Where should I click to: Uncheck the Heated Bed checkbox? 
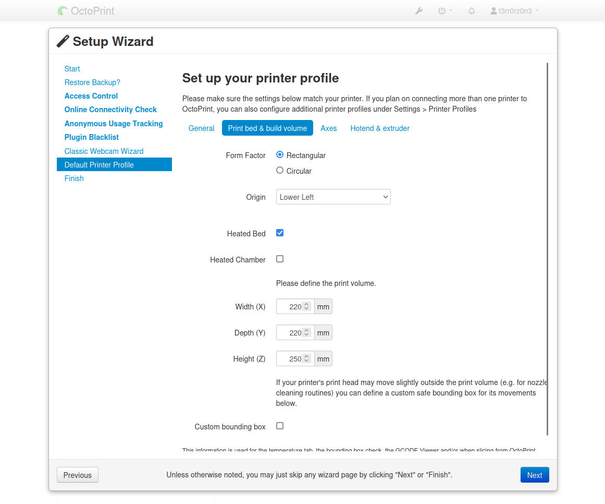point(280,233)
